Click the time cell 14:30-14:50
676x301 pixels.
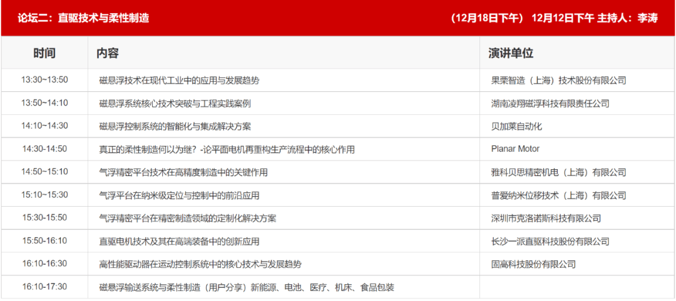(x=45, y=149)
